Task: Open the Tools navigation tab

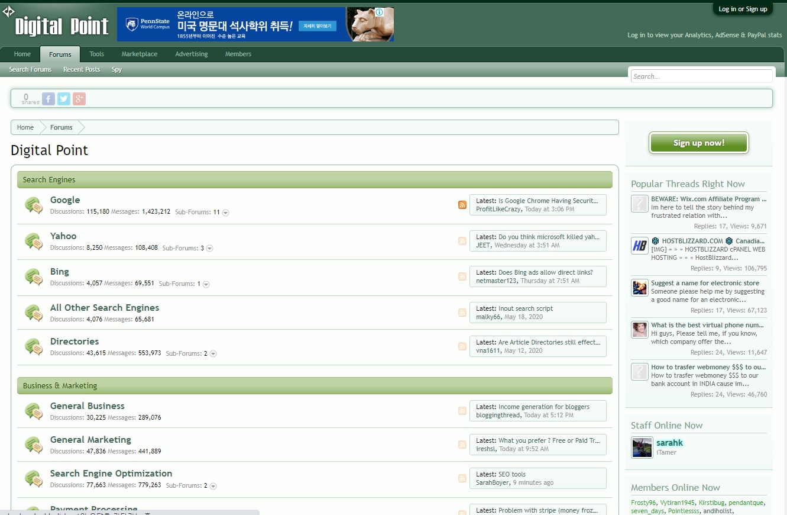Action: point(97,54)
